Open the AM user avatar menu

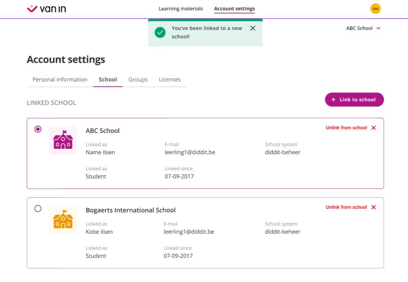coord(375,9)
